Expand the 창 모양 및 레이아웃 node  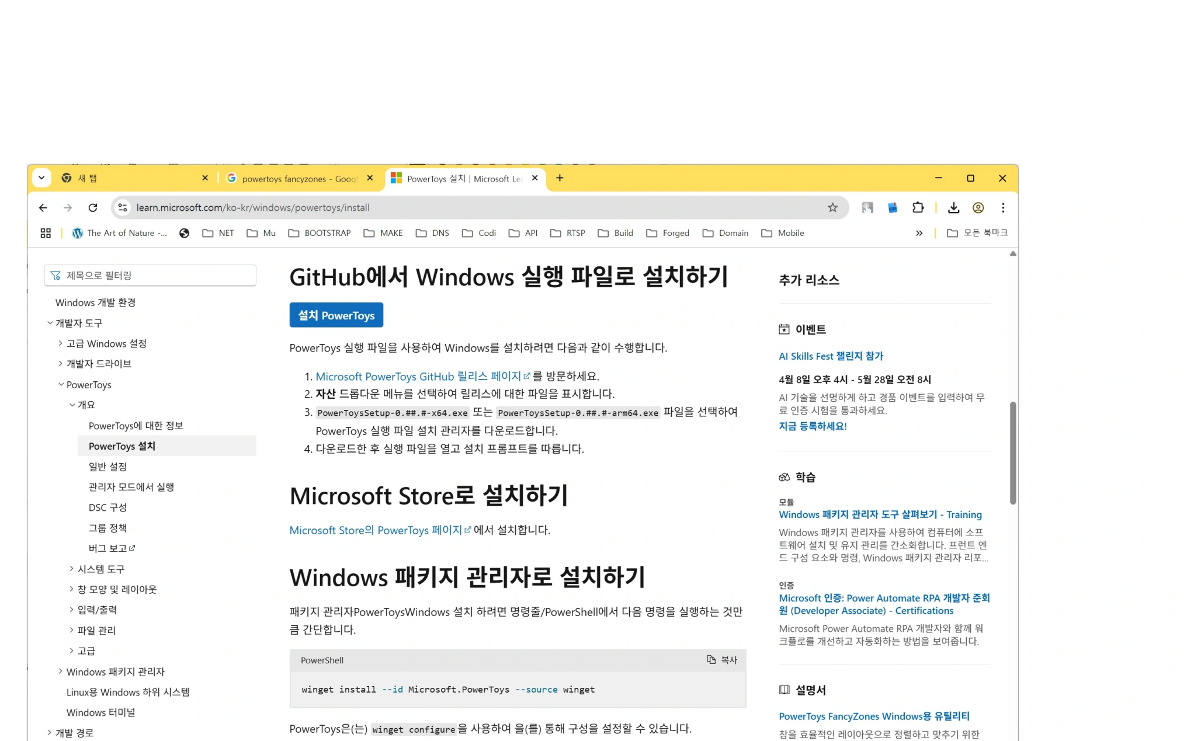71,589
